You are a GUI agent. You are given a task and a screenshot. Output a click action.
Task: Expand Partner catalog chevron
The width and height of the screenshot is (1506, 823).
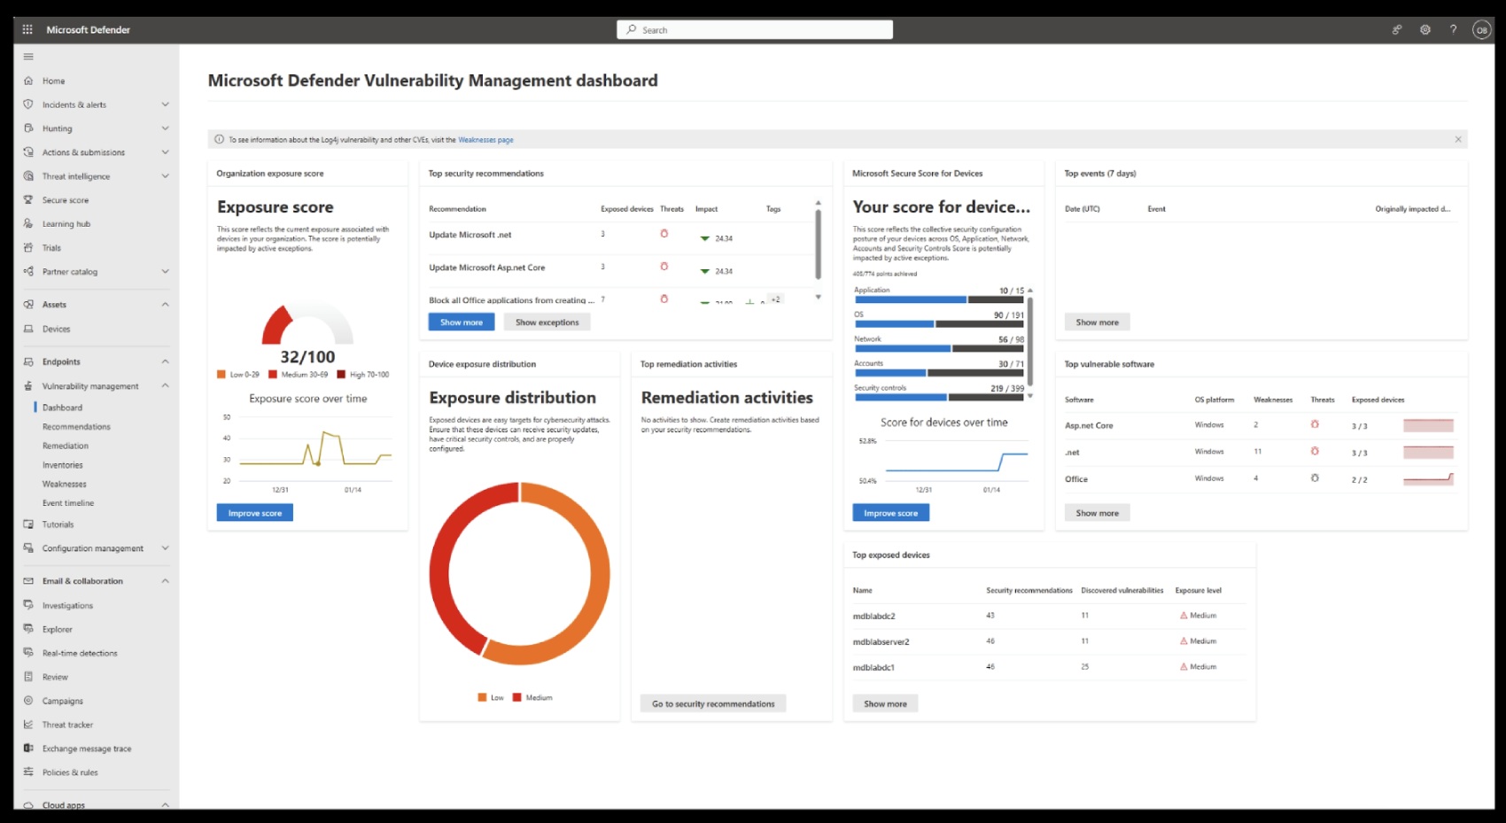[x=165, y=272]
